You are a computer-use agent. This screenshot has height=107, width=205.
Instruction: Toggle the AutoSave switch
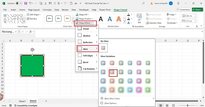click(x=19, y=3)
